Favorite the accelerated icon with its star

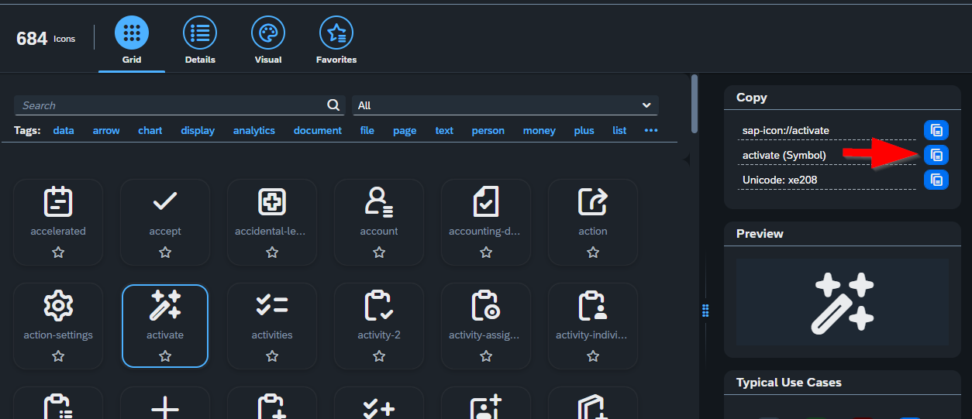coord(58,252)
